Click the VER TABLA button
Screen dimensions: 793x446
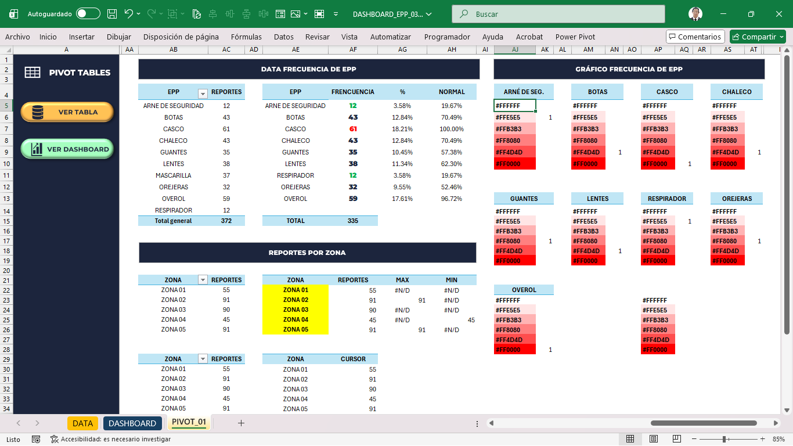coord(67,112)
